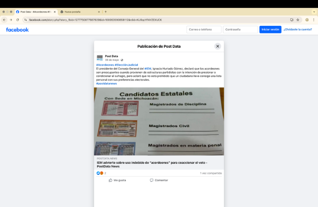The width and height of the screenshot is (318, 207).
Task: Open the install/cast icon in address bar
Action: (292, 20)
